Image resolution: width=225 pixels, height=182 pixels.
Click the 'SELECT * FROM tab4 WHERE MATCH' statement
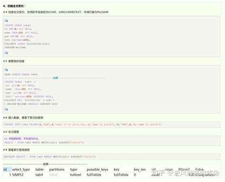pyautogui.click(x=44, y=143)
